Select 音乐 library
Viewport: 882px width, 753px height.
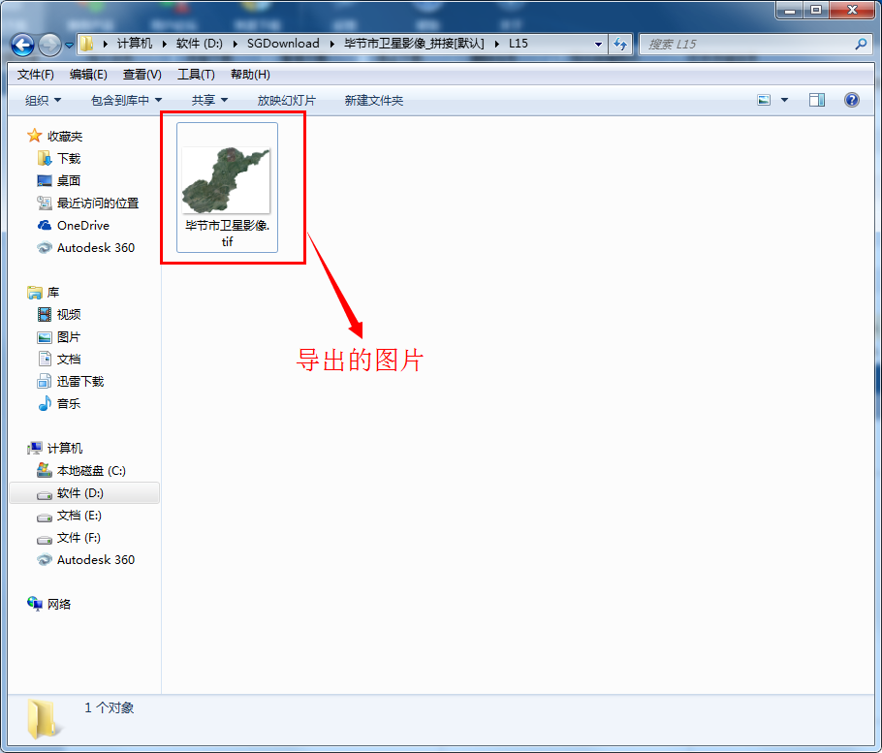59,403
